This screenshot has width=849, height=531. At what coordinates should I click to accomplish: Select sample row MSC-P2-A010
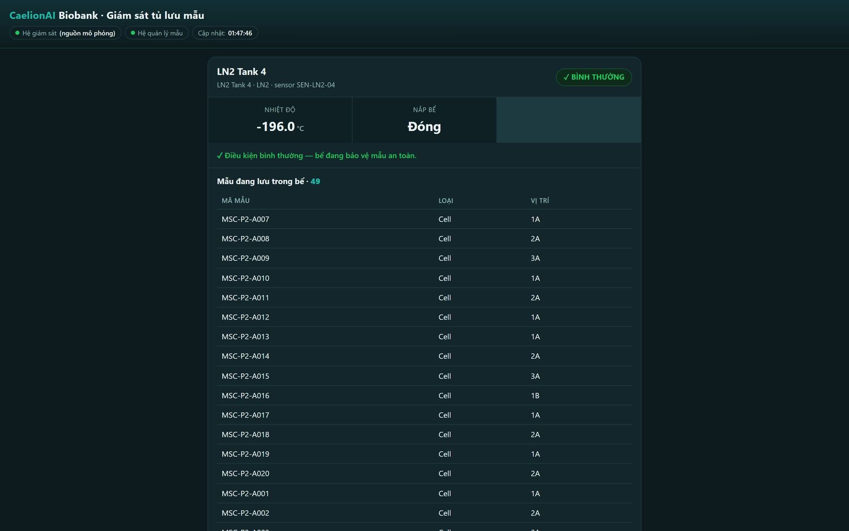coord(424,278)
